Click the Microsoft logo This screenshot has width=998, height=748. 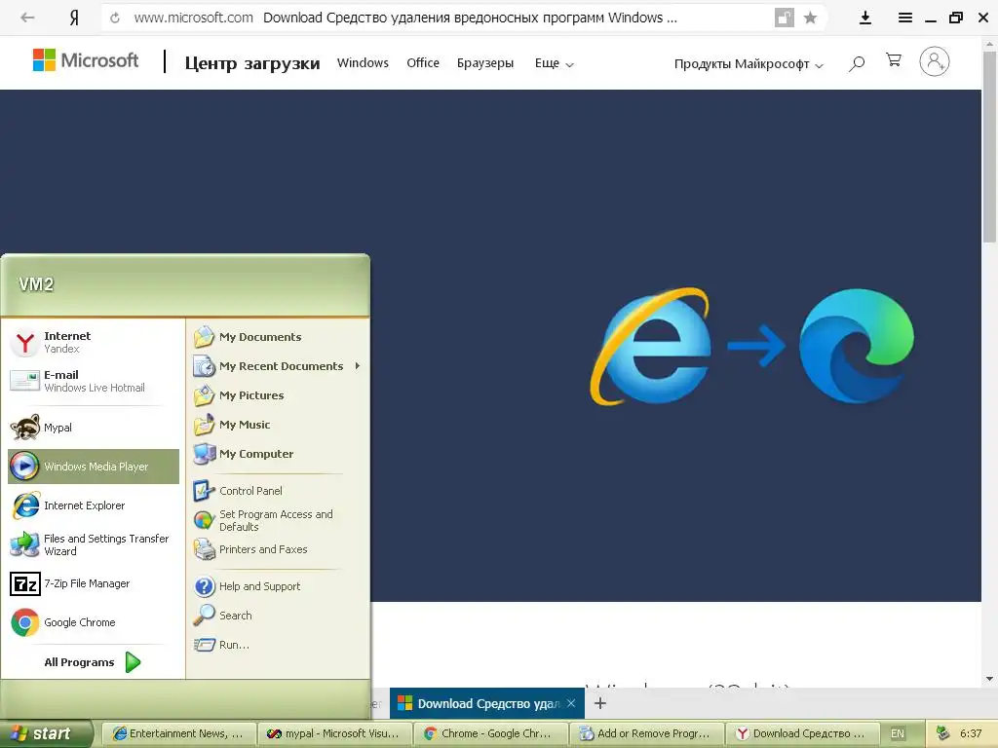click(x=86, y=60)
